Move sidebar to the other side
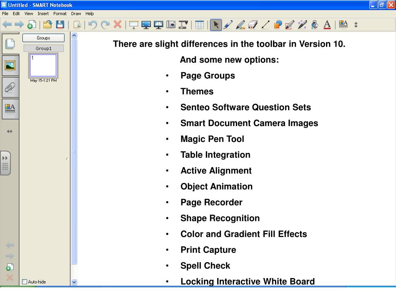This screenshot has height=297, width=396. [x=10, y=131]
